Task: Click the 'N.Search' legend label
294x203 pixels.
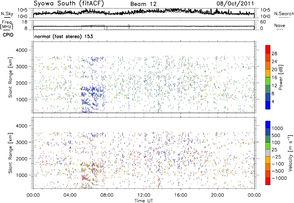Action: (x=284, y=14)
